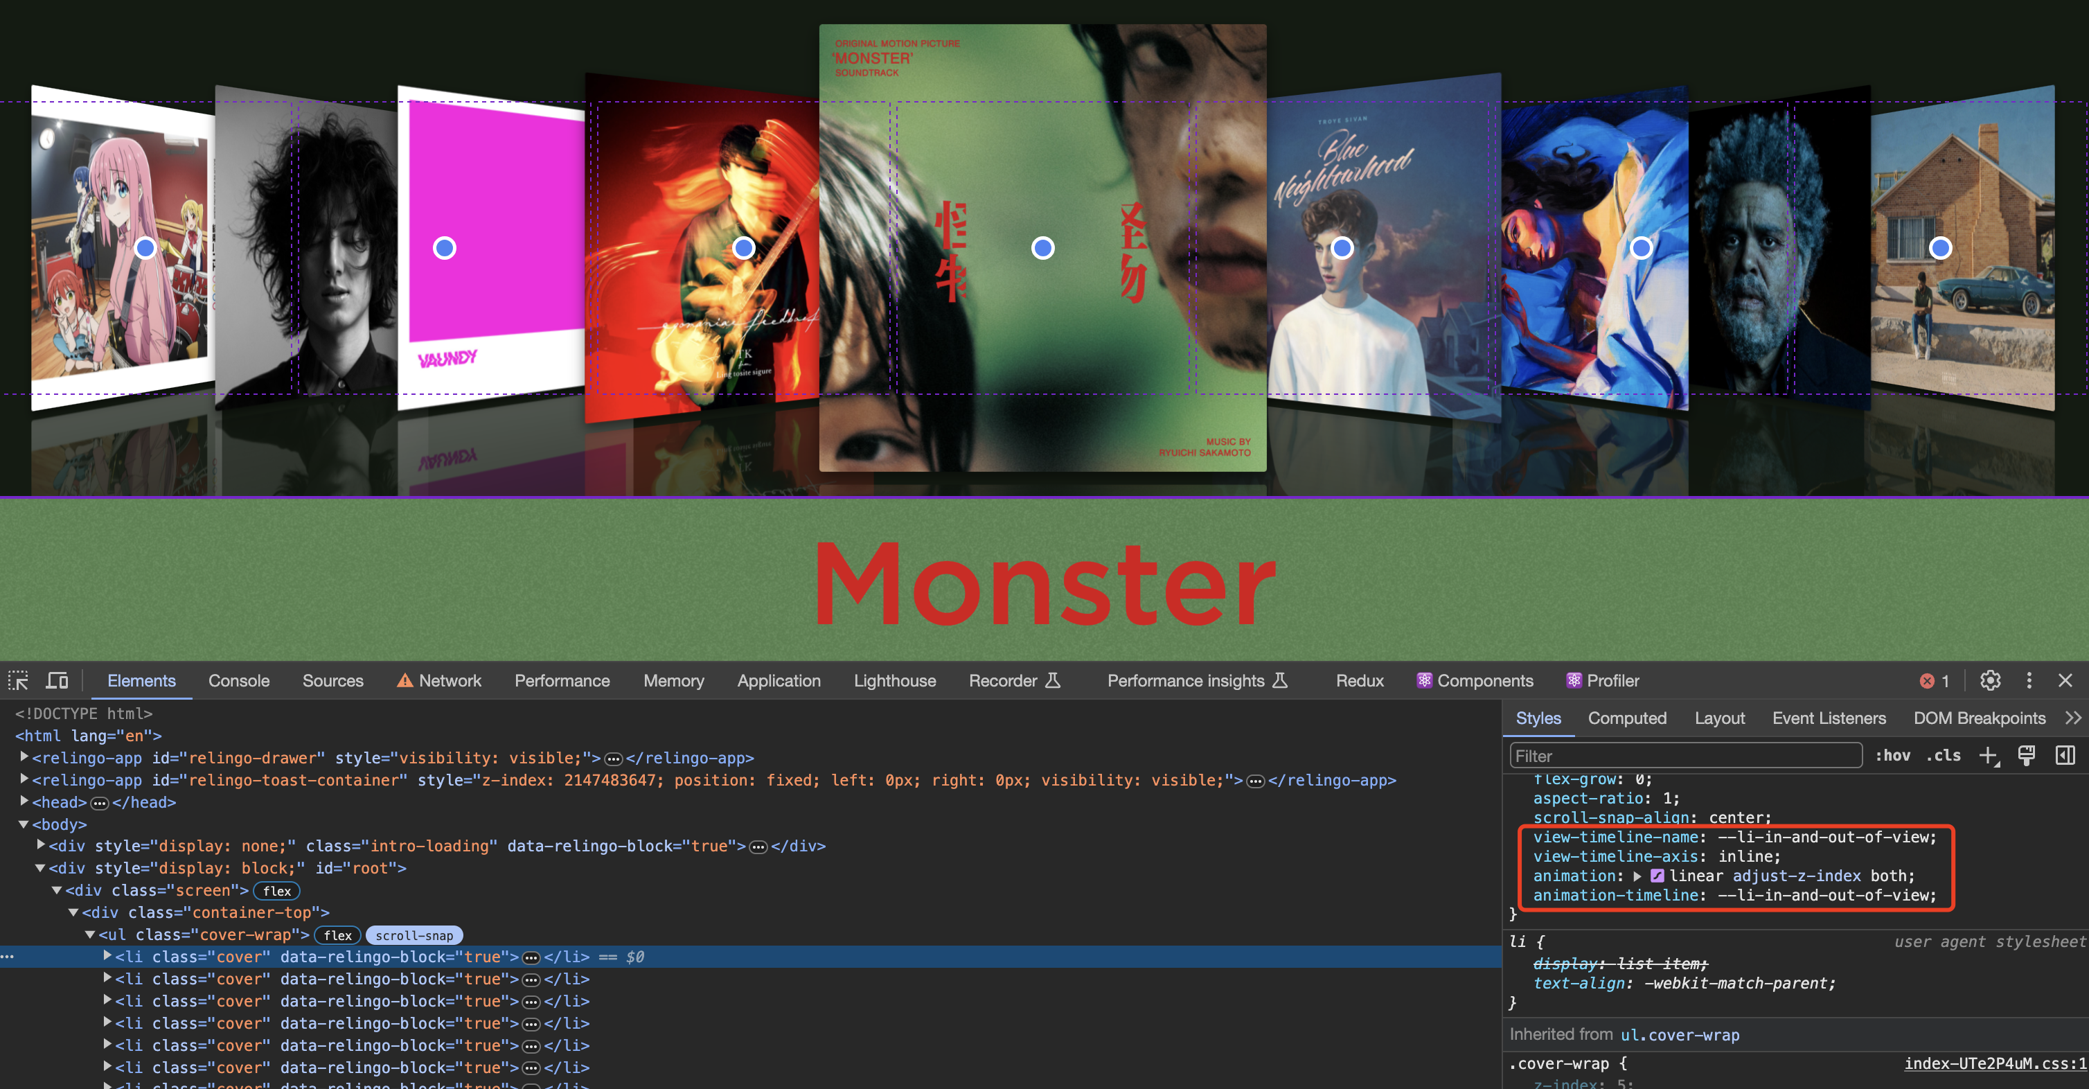Viewport: 2089px width, 1089px height.
Task: Open DevTools settings gear
Action: (x=1990, y=680)
